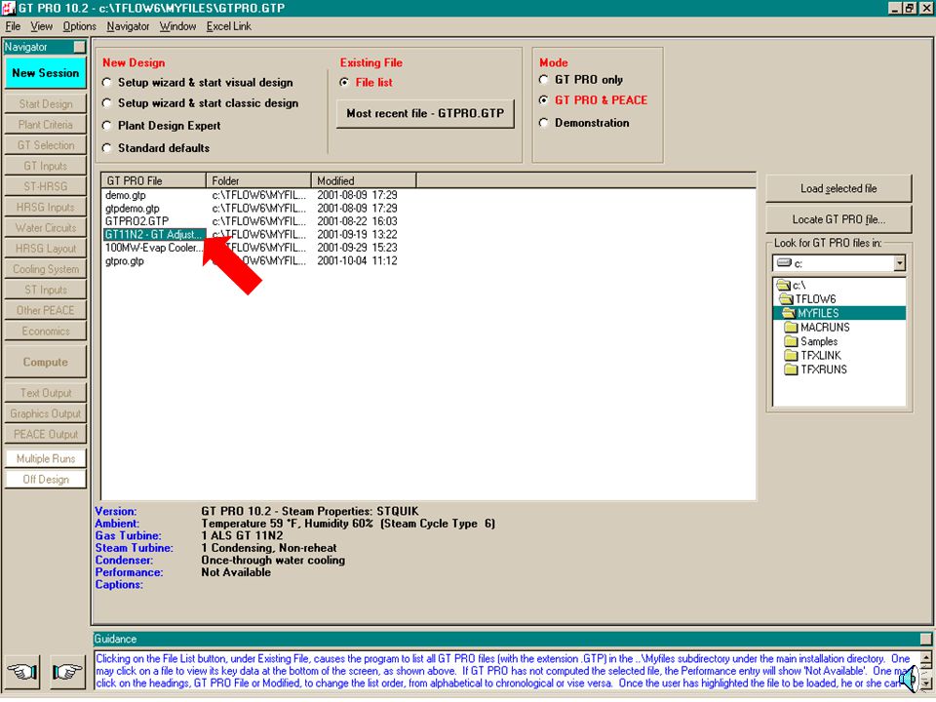The width and height of the screenshot is (936, 702).
Task: Click the Off Design button
Action: [x=46, y=480]
